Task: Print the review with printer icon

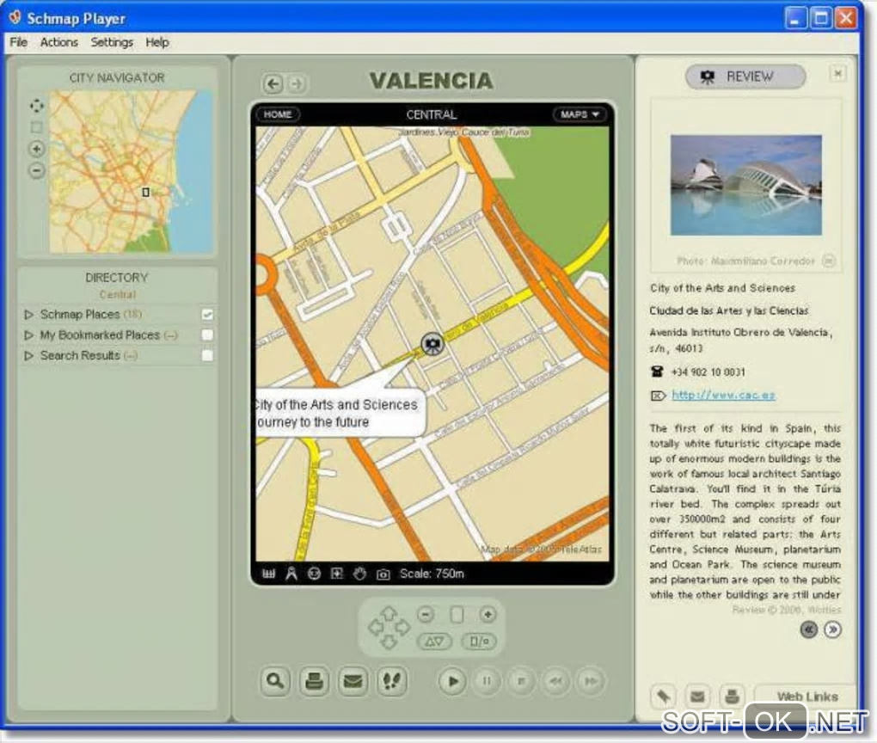Action: [x=732, y=697]
